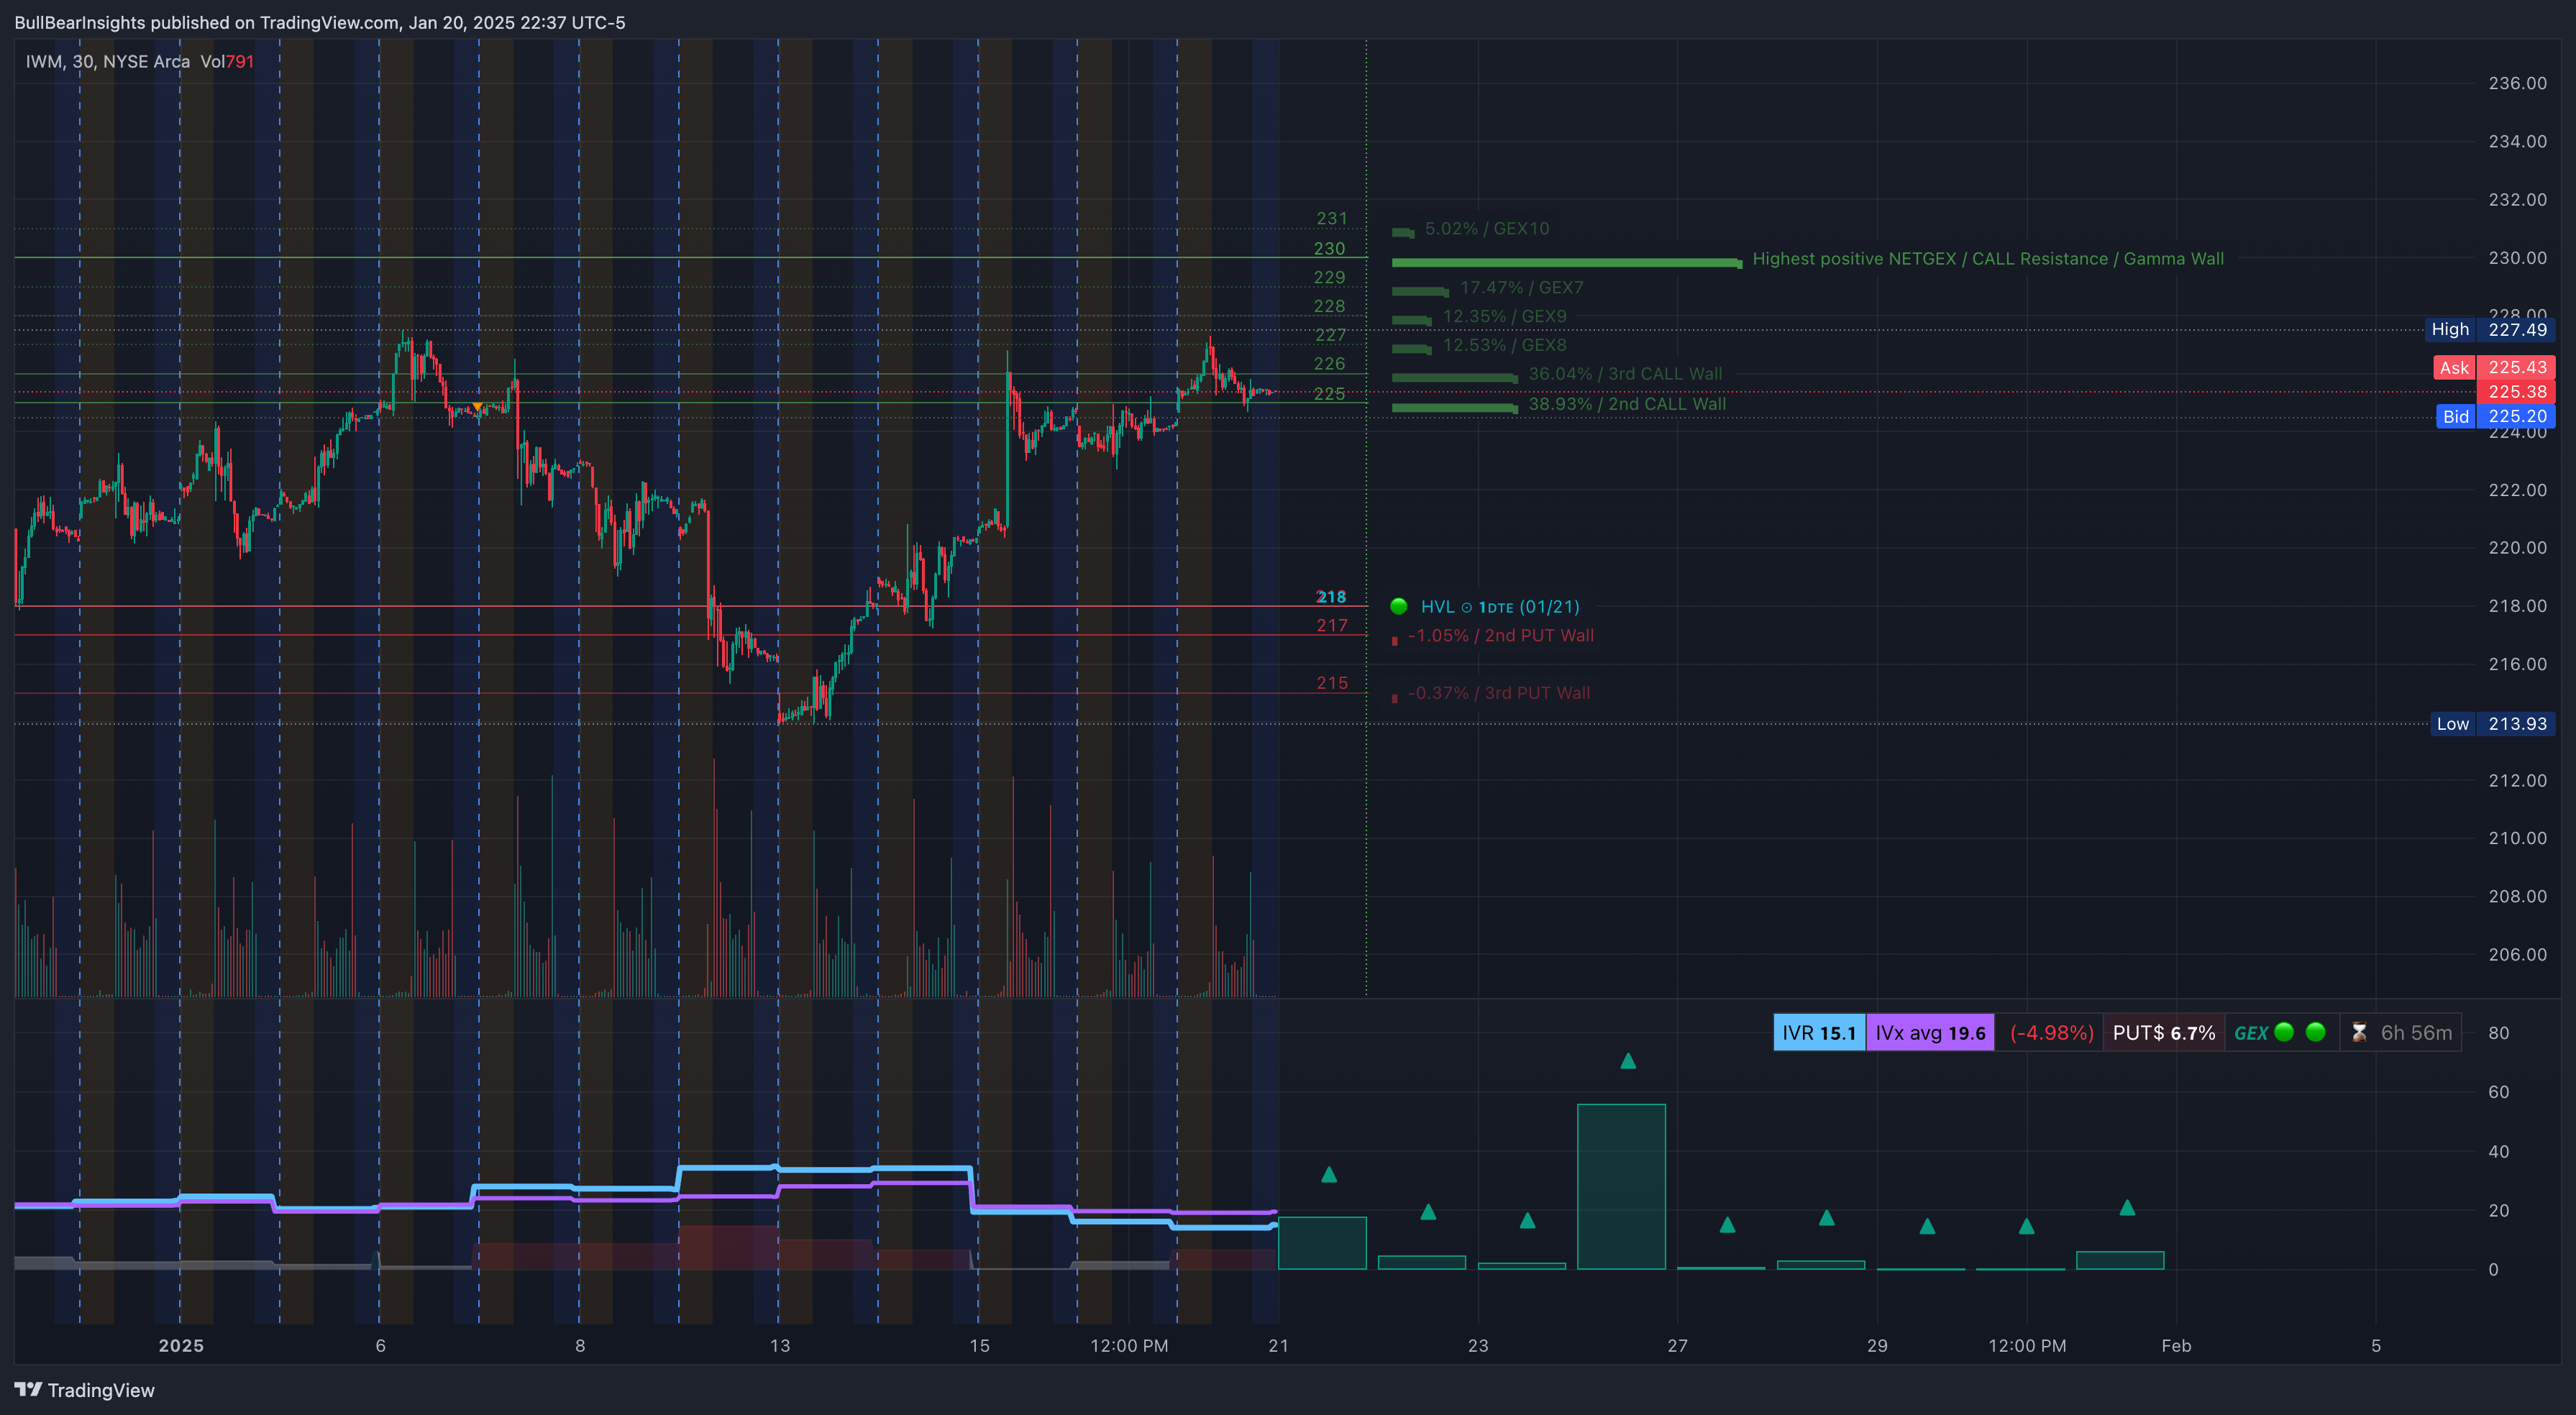
Task: Click the BullBearInsights published header text
Action: 320,22
